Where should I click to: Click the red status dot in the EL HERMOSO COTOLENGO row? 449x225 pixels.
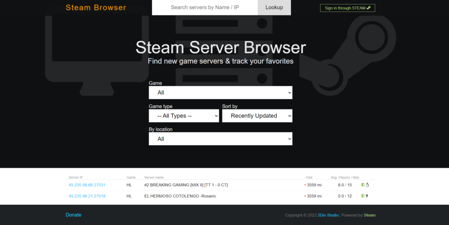tap(305, 196)
